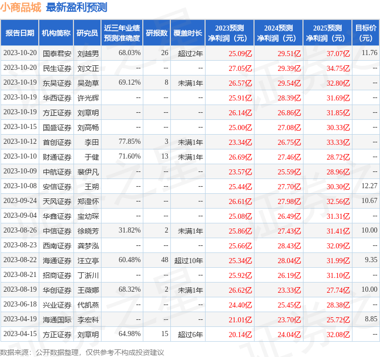Open the 国泰君安 institution entry
Screen dimensions: 380x357
coord(57,53)
